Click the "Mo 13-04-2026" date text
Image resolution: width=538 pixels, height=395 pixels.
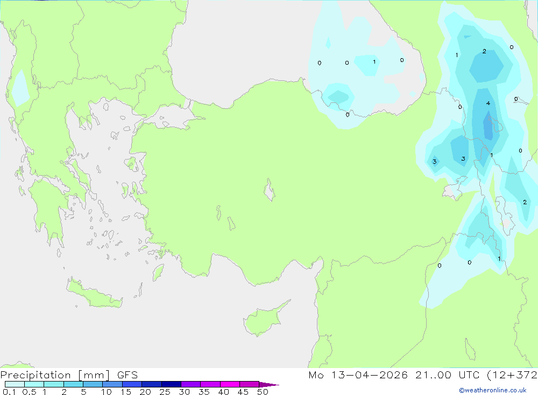358,375
